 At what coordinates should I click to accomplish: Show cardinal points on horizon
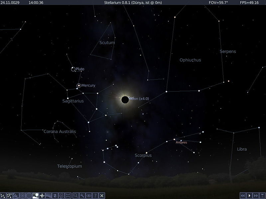click(42, 196)
